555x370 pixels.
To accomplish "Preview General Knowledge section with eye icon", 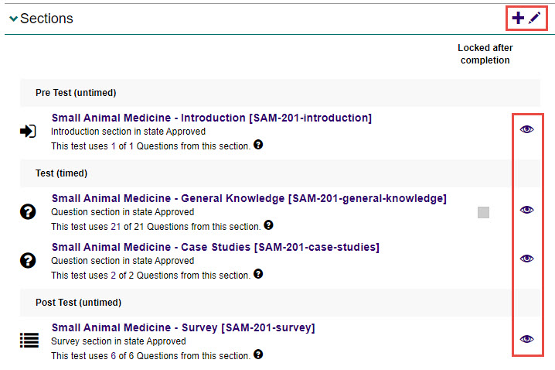I will point(527,210).
